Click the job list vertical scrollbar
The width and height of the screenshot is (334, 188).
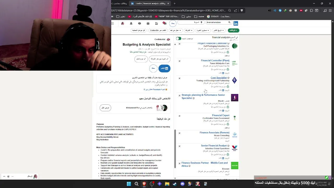[x=175, y=149]
